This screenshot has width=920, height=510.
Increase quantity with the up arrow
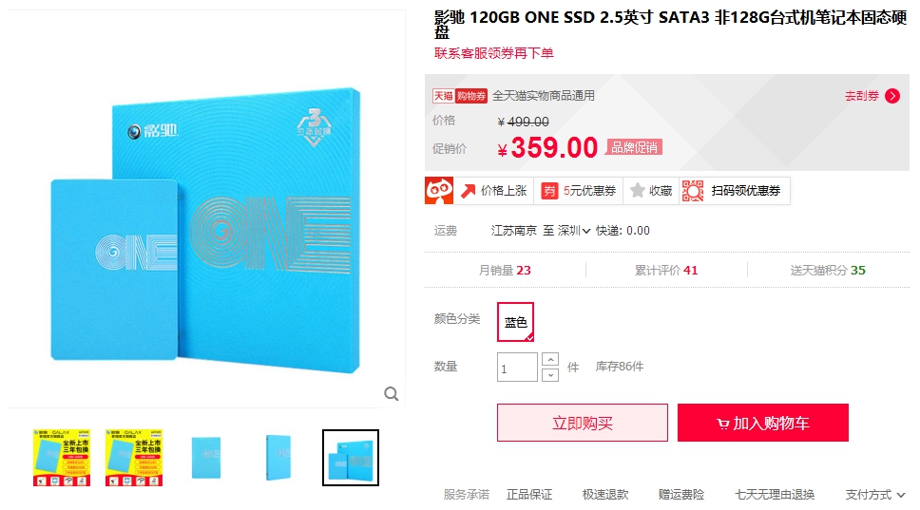[x=550, y=359]
